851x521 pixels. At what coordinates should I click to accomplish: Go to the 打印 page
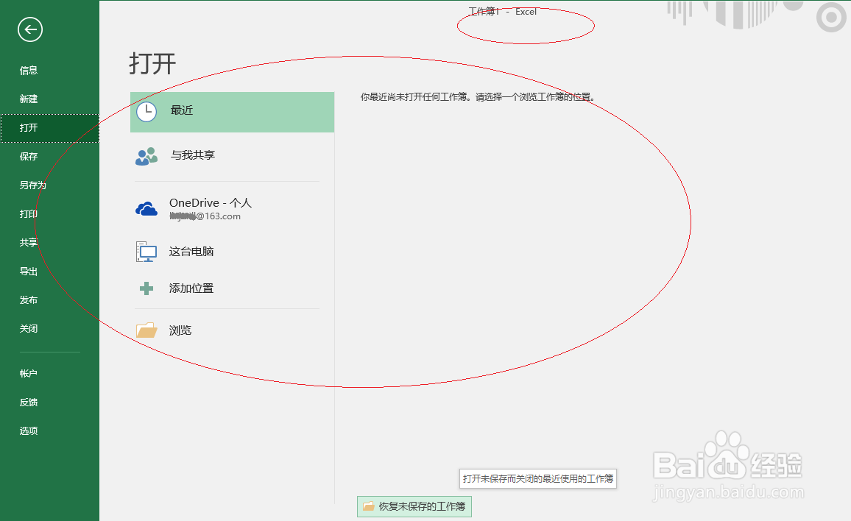(x=29, y=214)
